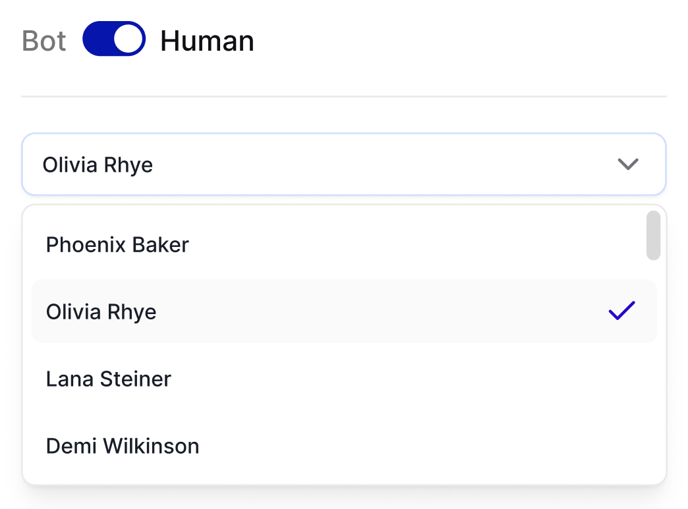Screen dimensions: 688x509
Task: Click the divider line under the switch
Action: (x=343, y=97)
